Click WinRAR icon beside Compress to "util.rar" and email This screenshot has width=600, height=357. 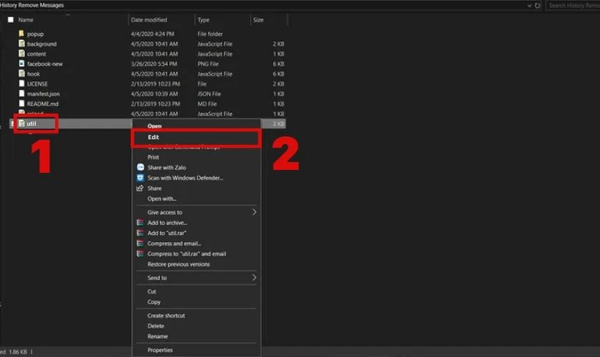141,253
